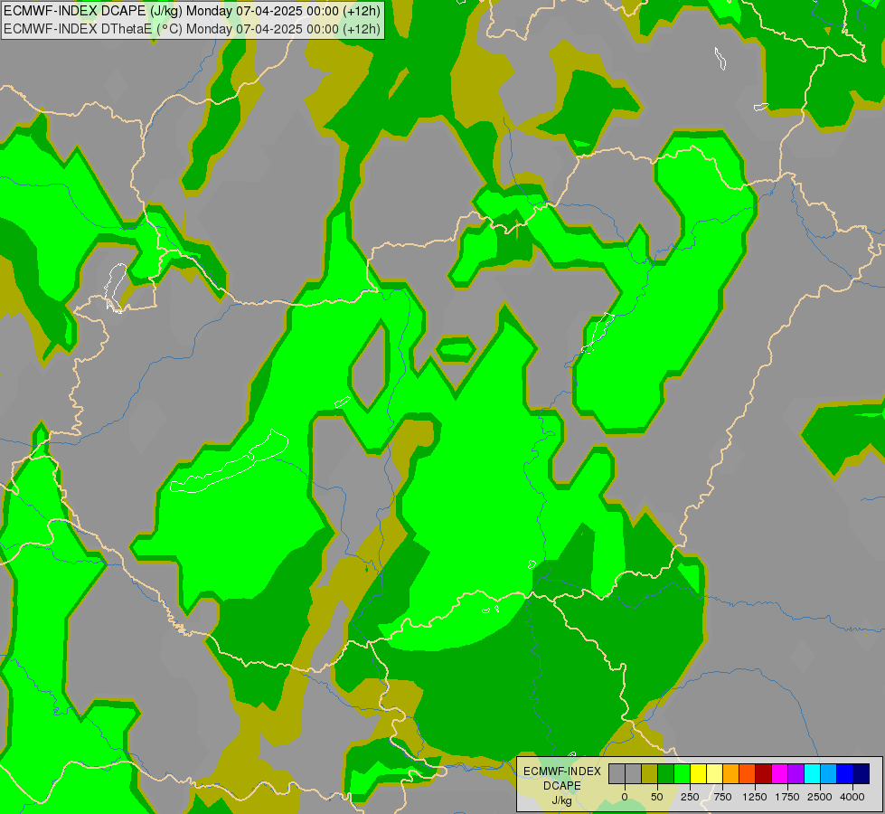Click the legend value 1250
This screenshot has height=814, width=885.
click(x=755, y=797)
